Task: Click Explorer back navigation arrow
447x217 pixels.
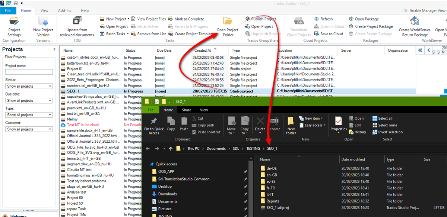Action: pyautogui.click(x=148, y=149)
